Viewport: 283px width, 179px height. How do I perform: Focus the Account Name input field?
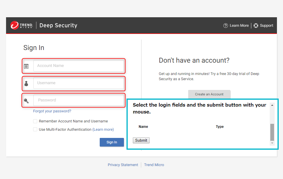point(79,66)
